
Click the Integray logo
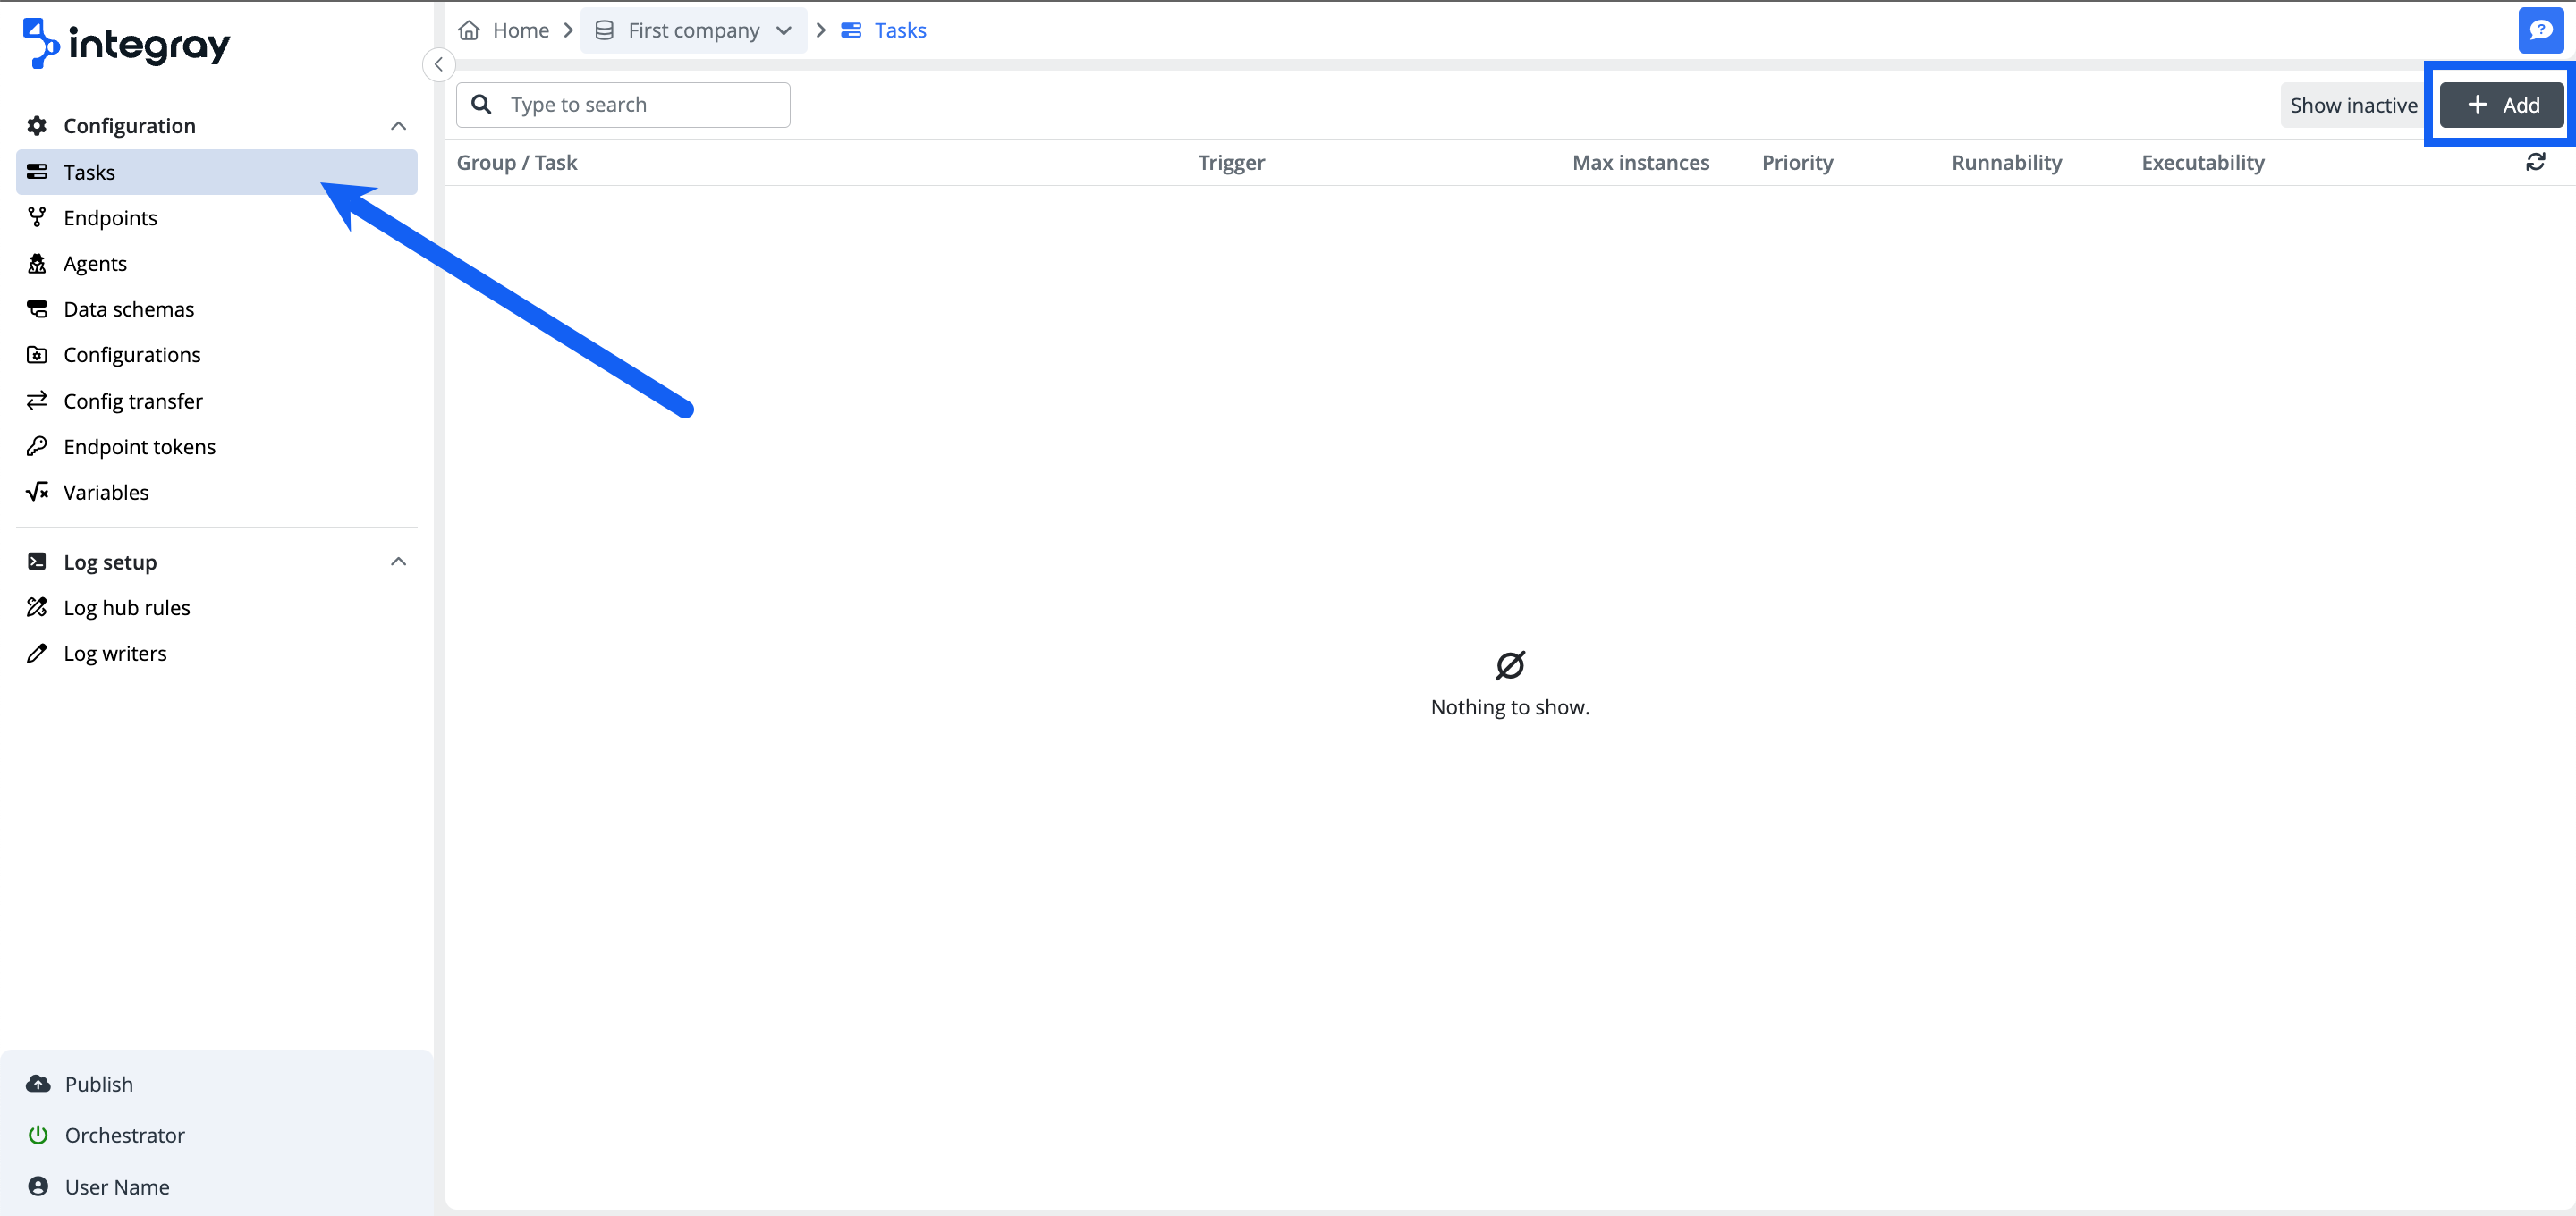(125, 43)
